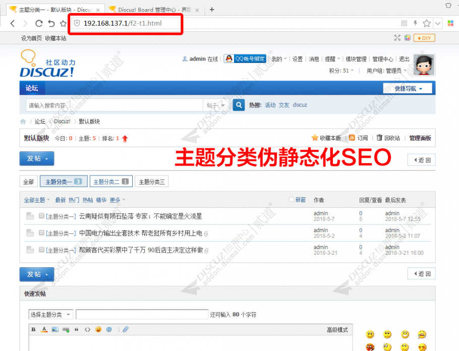Click the search content input field

coord(115,105)
